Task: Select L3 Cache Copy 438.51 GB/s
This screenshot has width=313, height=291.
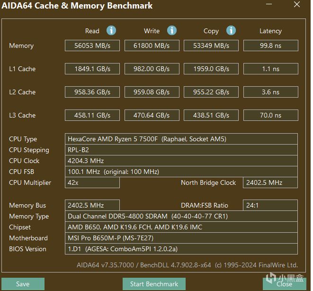Action: click(x=211, y=115)
